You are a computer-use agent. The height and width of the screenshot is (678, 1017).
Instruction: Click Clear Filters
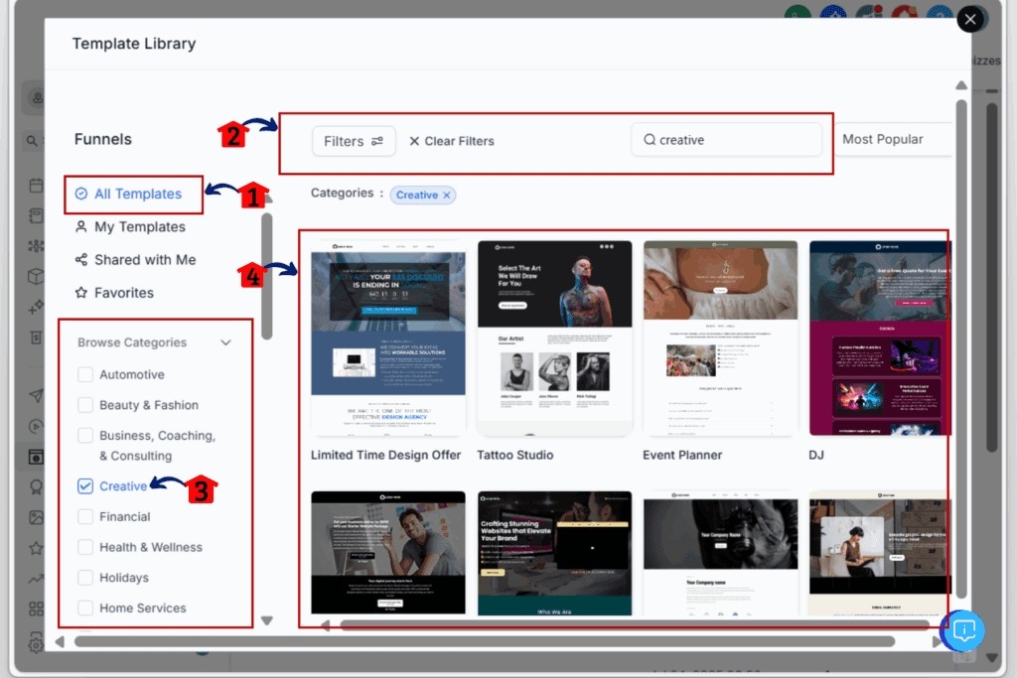click(x=452, y=141)
